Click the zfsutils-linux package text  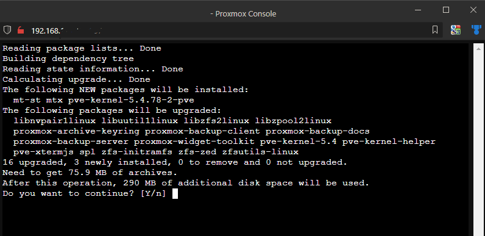coord(260,152)
